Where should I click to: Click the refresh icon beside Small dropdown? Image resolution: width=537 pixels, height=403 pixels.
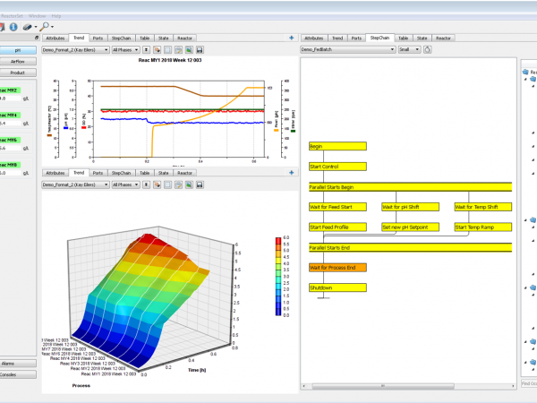tap(427, 49)
